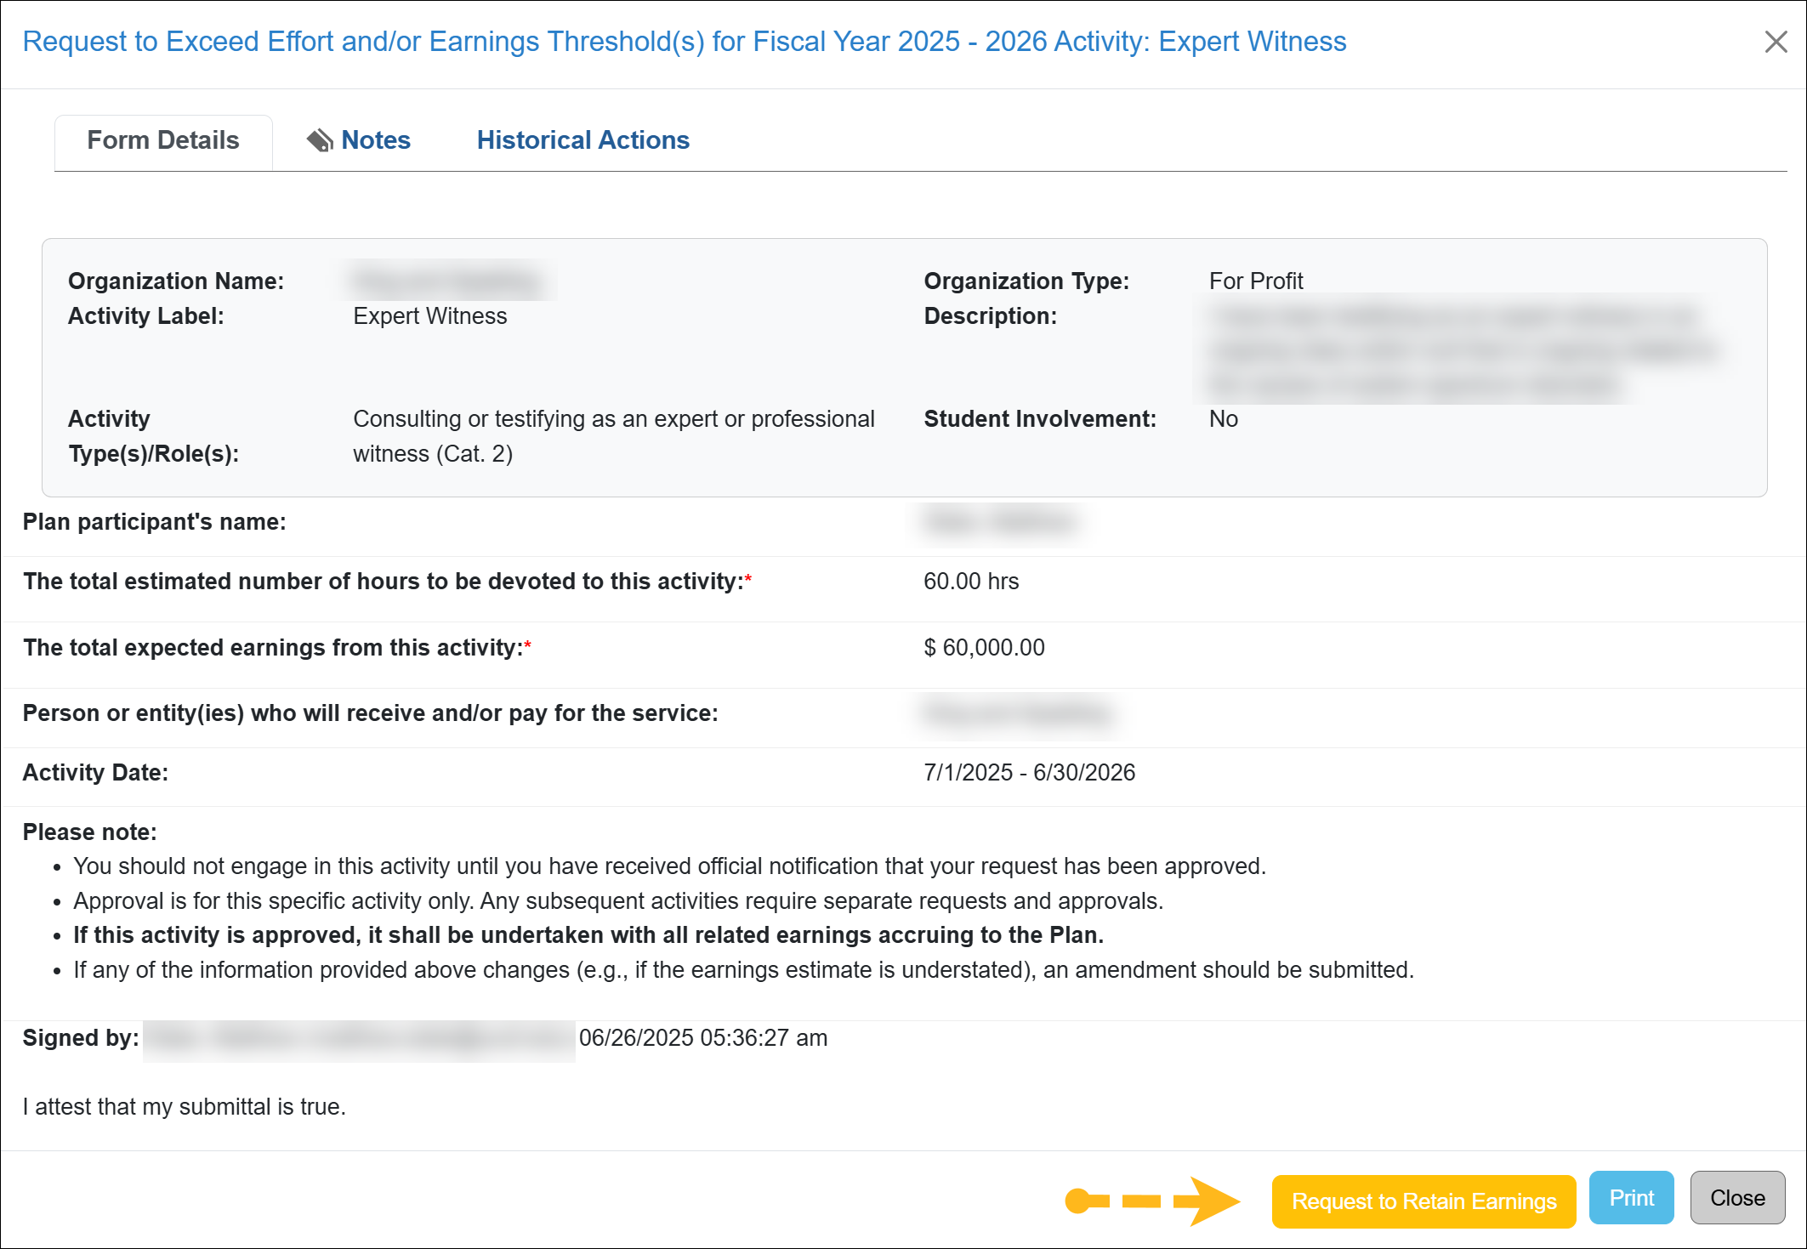1807x1249 pixels.
Task: Click the tag icon beside Notes
Action: [x=320, y=140]
